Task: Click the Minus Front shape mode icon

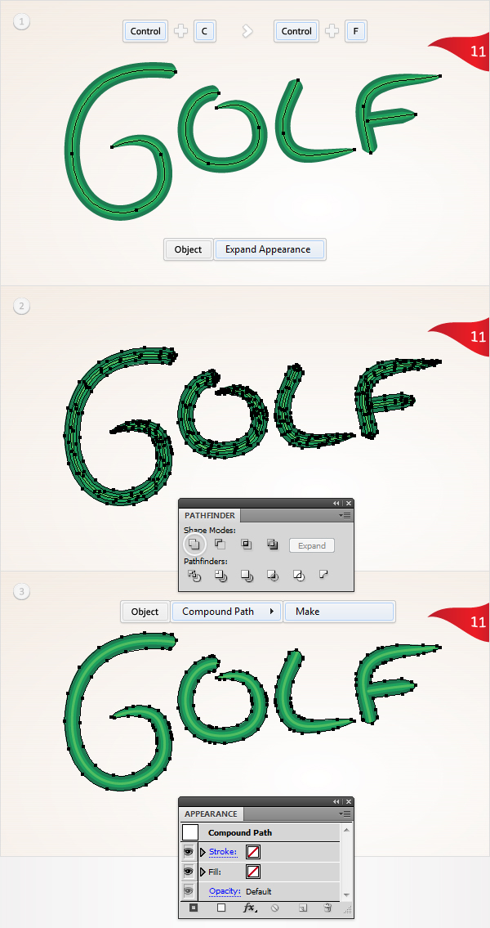Action: click(220, 544)
